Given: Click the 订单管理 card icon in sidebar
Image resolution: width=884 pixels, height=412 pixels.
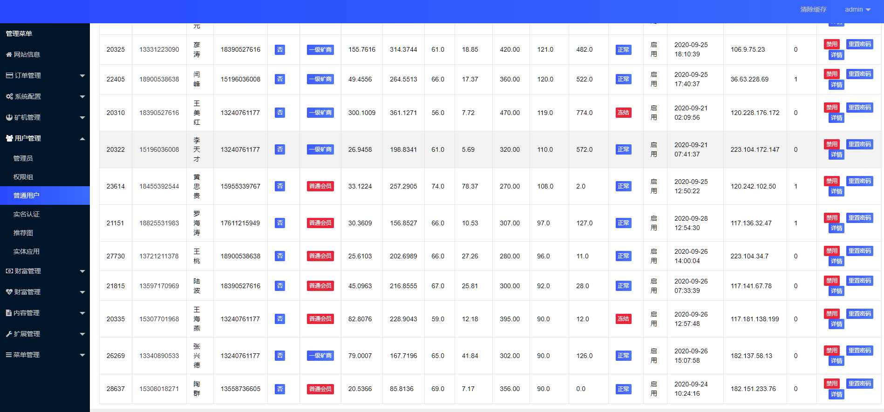Looking at the screenshot, I should 9,75.
